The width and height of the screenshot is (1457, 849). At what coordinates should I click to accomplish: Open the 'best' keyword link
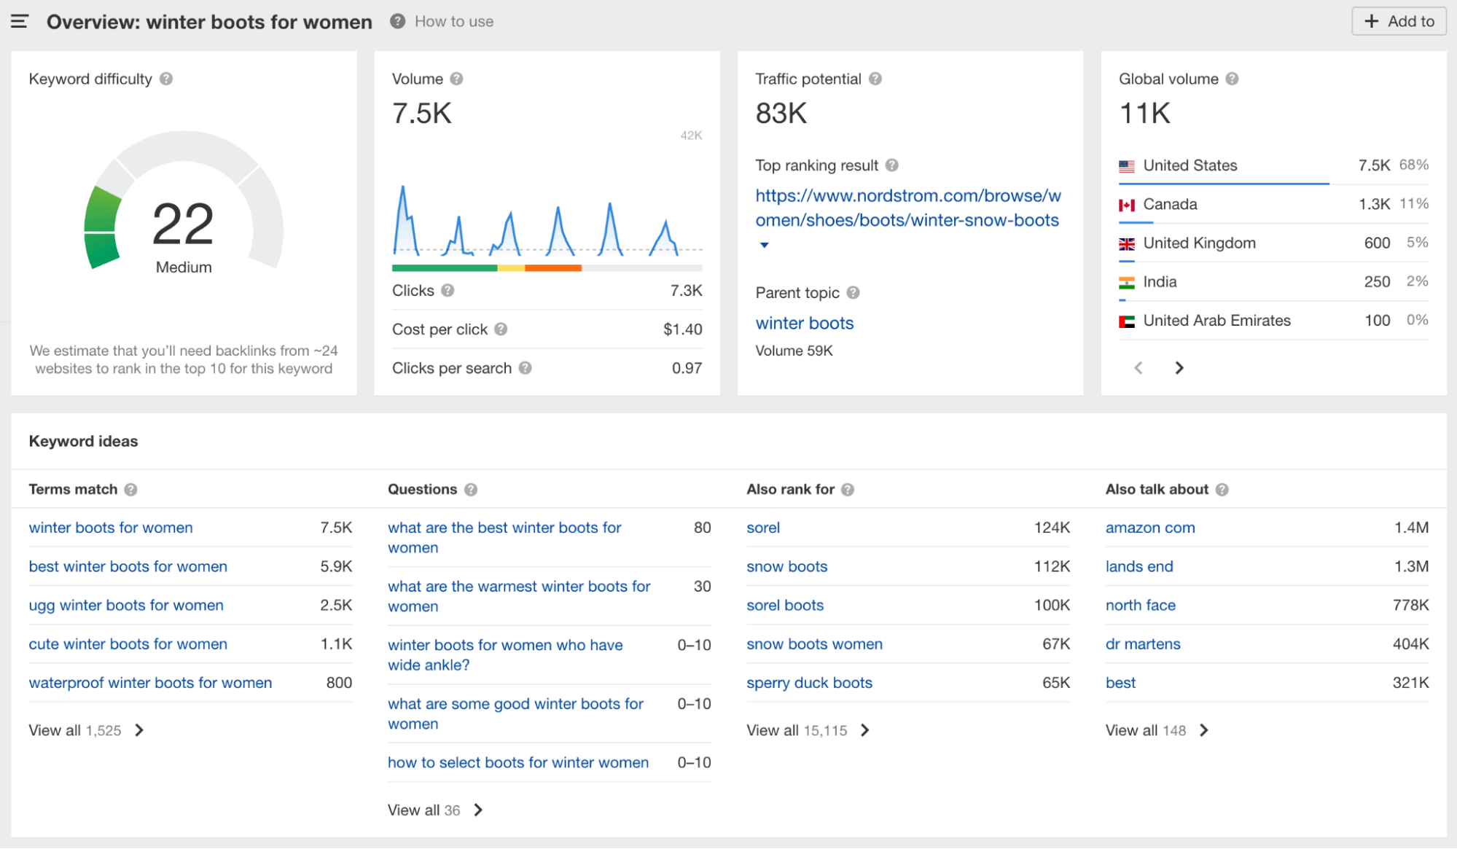[x=1120, y=683]
